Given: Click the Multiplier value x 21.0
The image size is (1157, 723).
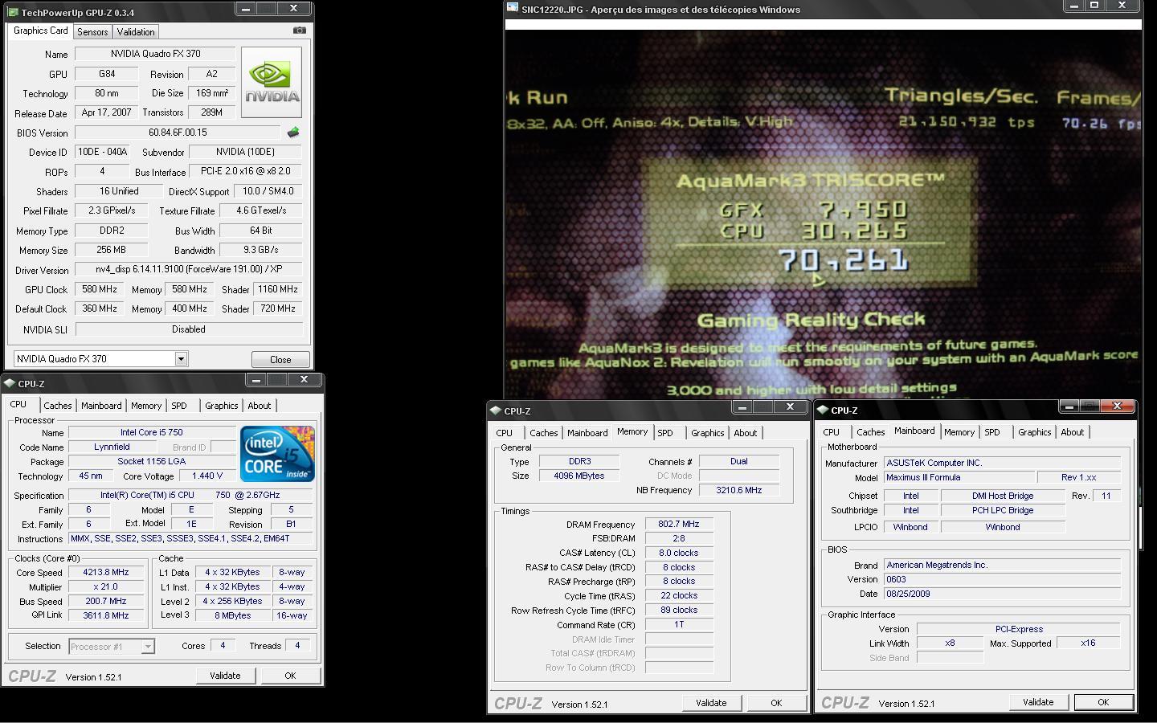Looking at the screenshot, I should (x=106, y=586).
